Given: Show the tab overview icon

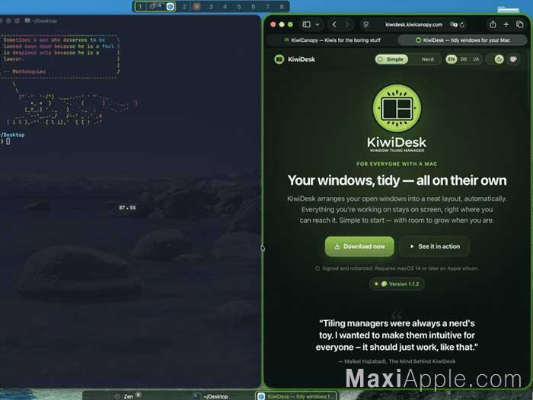Looking at the screenshot, I should coord(519,24).
